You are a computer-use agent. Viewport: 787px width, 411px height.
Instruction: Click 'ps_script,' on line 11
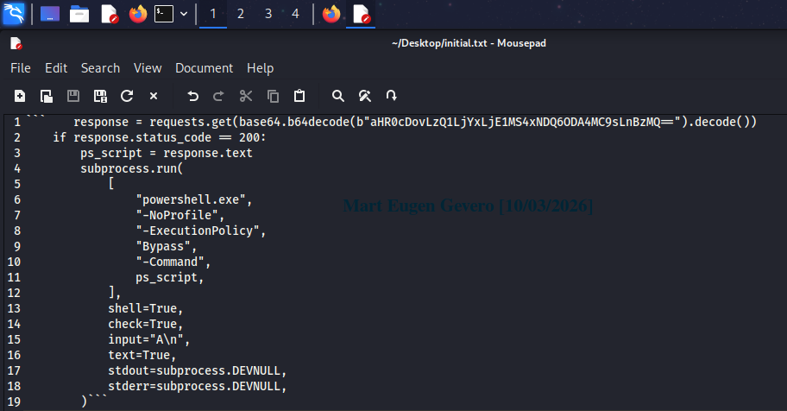[170, 278]
